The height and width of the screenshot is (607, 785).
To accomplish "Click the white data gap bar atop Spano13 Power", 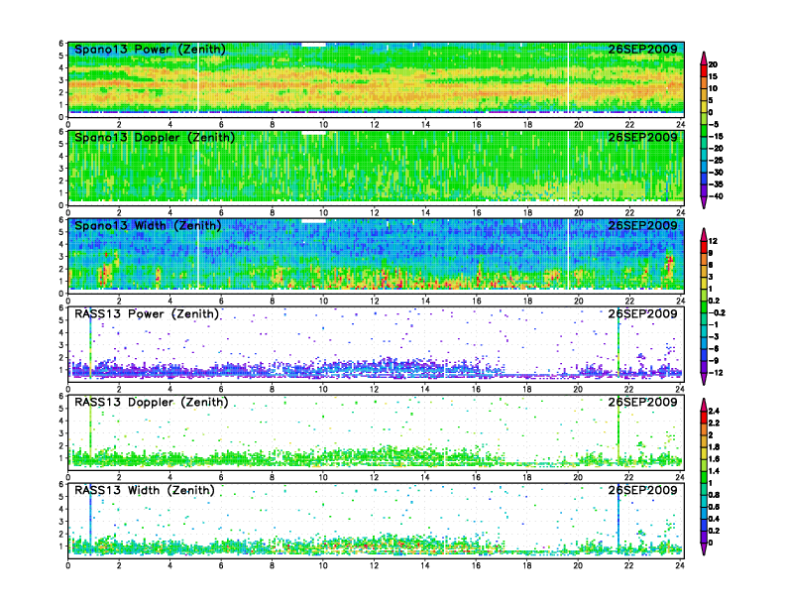I will [x=313, y=45].
